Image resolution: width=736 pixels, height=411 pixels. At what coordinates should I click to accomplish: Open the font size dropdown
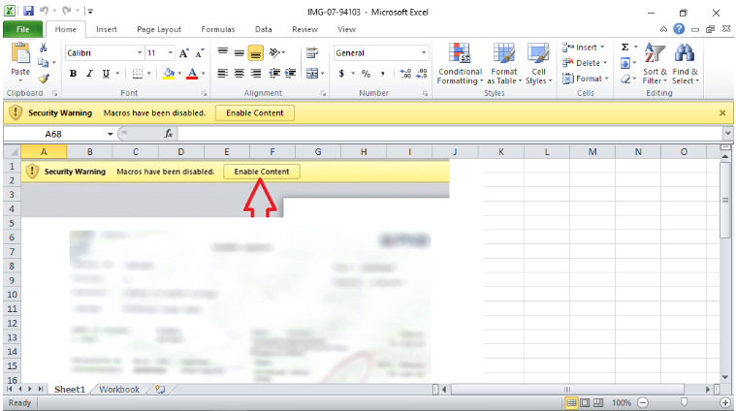(171, 53)
